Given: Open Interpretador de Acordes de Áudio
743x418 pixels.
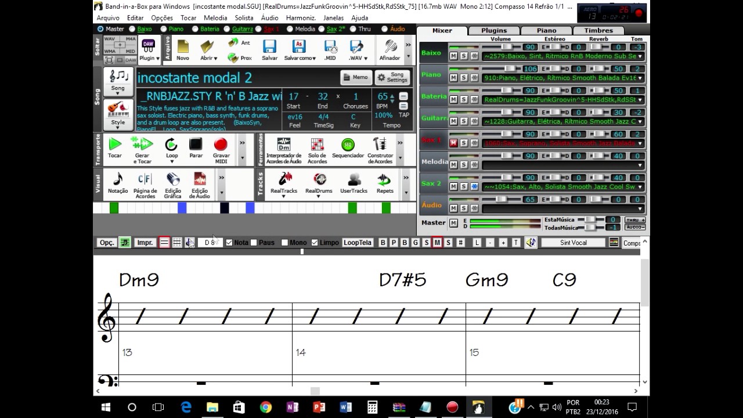Looking at the screenshot, I should click(283, 150).
